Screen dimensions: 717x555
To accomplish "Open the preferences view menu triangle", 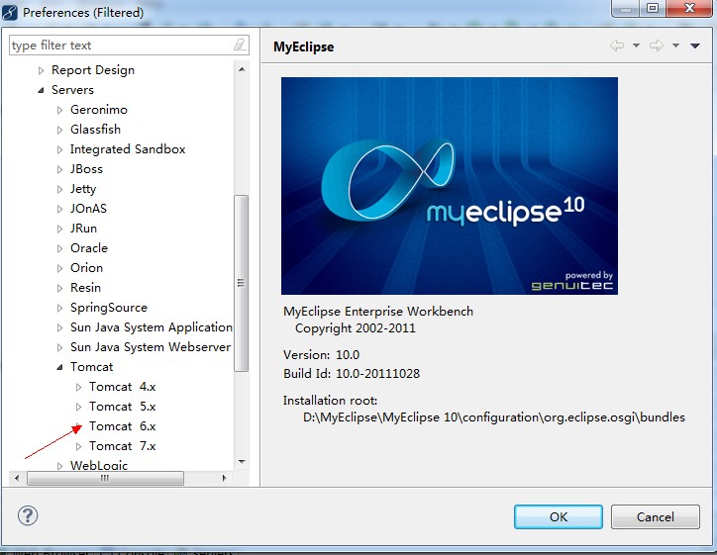I will pos(695,46).
